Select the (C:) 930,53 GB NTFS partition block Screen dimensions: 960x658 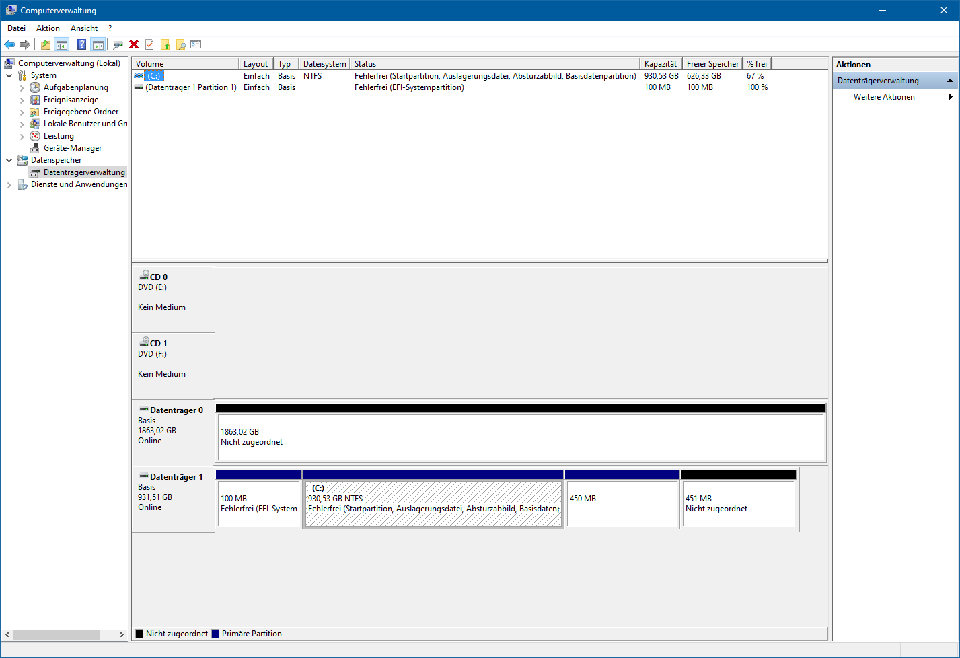click(x=433, y=499)
